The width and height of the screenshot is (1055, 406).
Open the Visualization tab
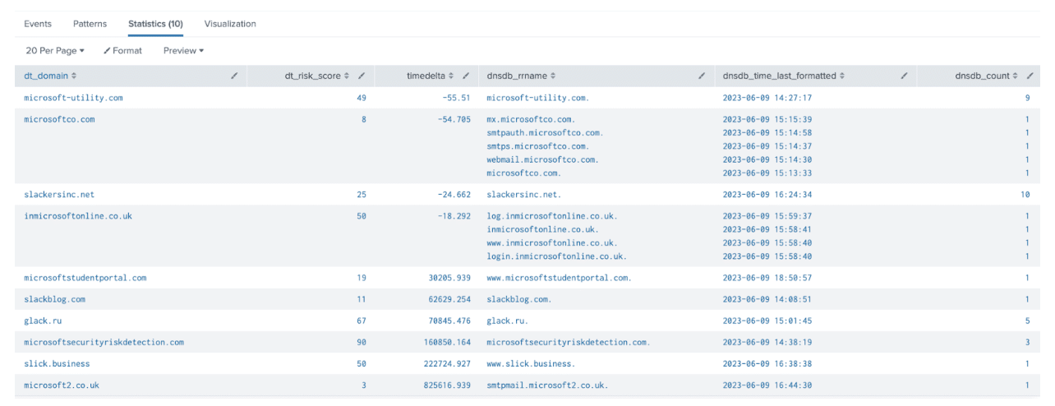230,24
